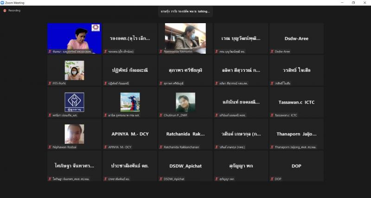Click the large 'โศภิษฐา จันทรศร...' name
This screenshot has width=371, height=198.
pyautogui.click(x=74, y=166)
